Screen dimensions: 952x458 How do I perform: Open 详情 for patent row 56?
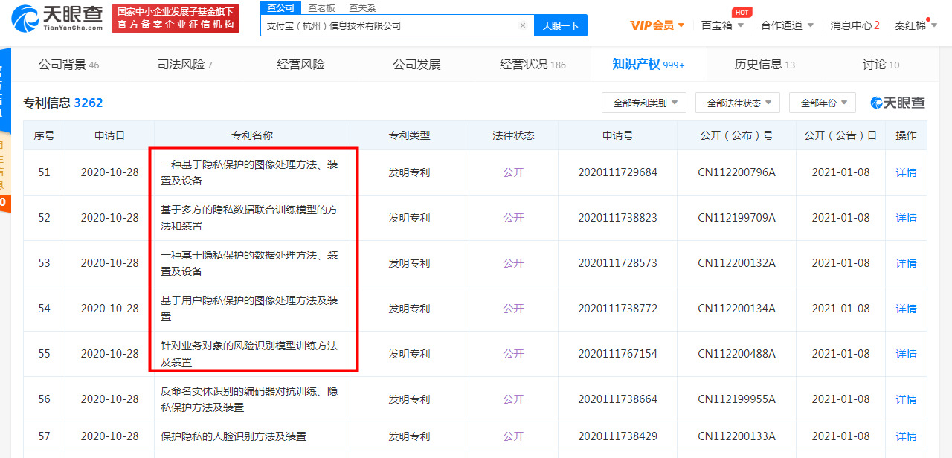[x=906, y=399]
